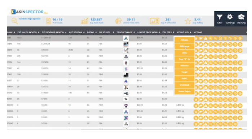Screen dimensions: 252x139
Task: Open product image in the $39.90 row
Action: point(126,118)
